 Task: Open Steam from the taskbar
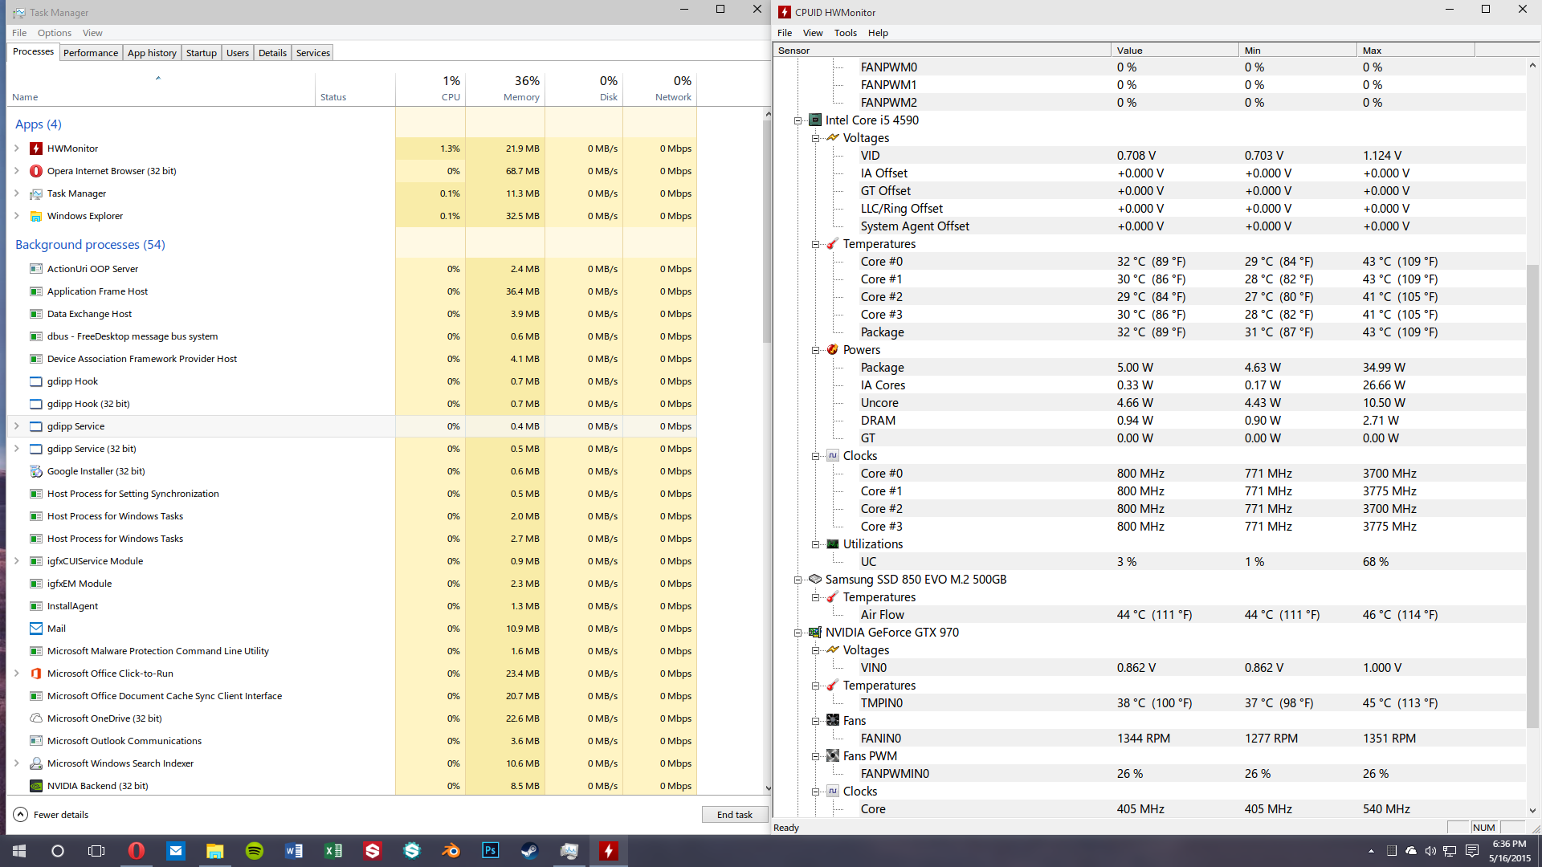click(x=529, y=851)
